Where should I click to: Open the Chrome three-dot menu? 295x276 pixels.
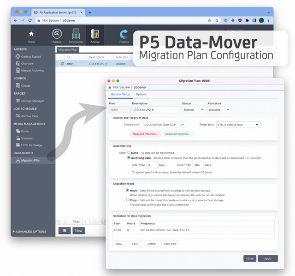tap(268, 20)
